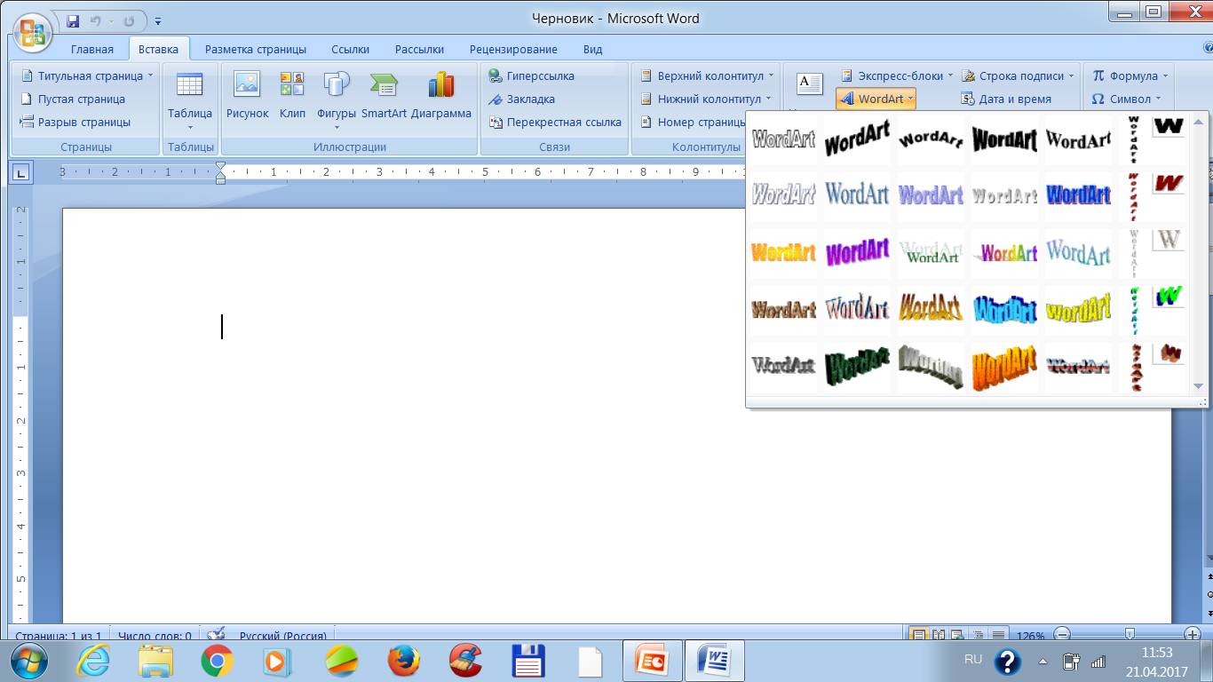Expand the Таблица table dropdown
Image resolution: width=1213 pixels, height=682 pixels.
tap(190, 99)
